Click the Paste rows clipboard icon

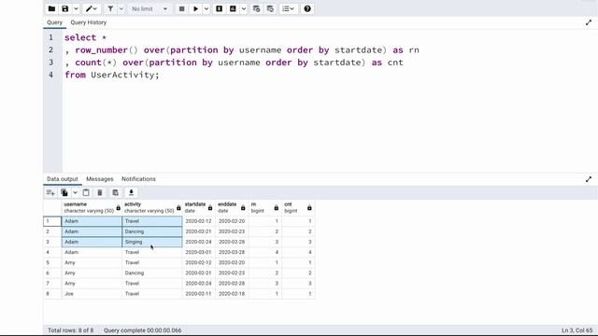pyautogui.click(x=86, y=193)
